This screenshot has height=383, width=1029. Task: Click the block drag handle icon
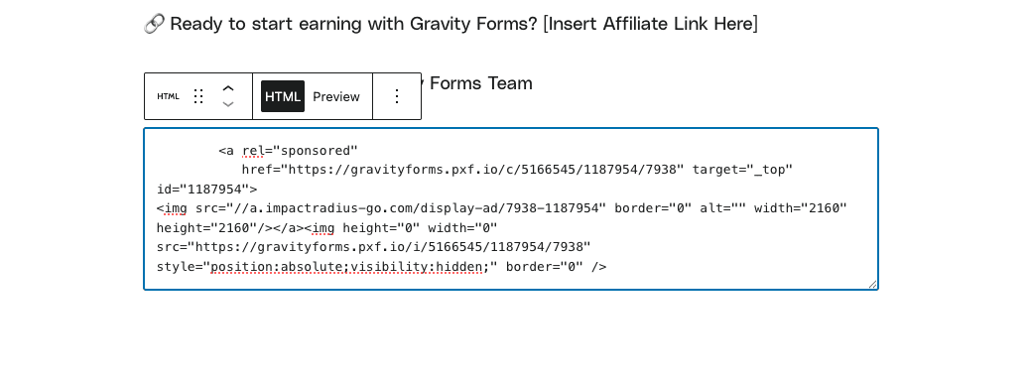point(198,96)
